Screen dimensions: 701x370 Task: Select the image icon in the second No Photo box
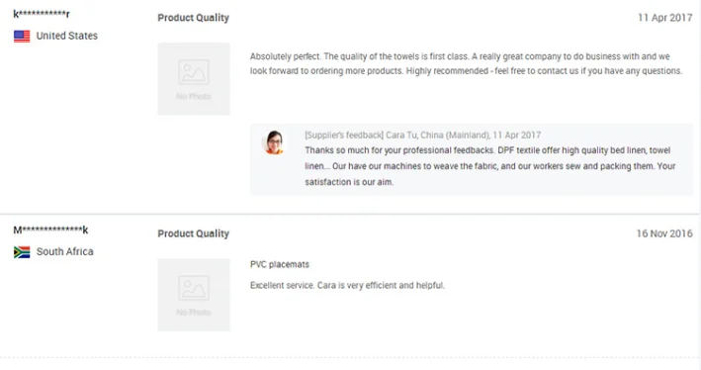pos(194,288)
